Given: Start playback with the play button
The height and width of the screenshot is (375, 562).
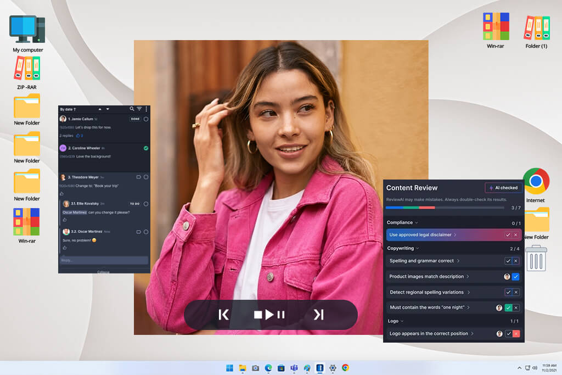Looking at the screenshot, I should point(269,315).
